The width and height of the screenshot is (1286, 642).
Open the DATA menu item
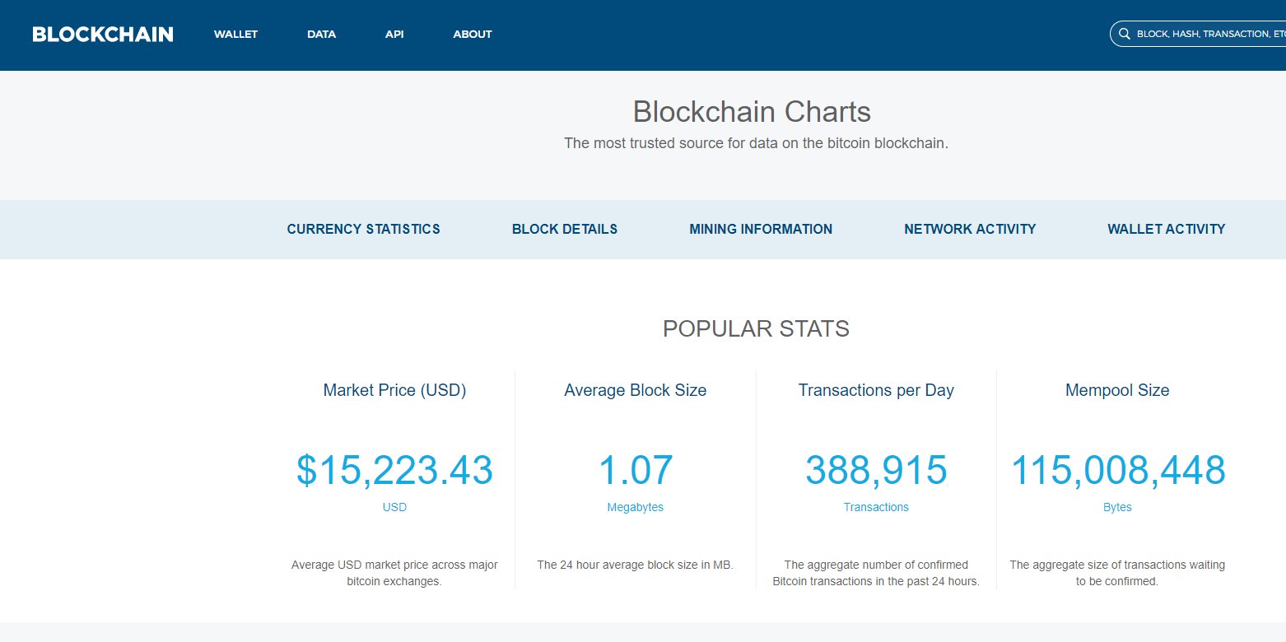coord(321,35)
